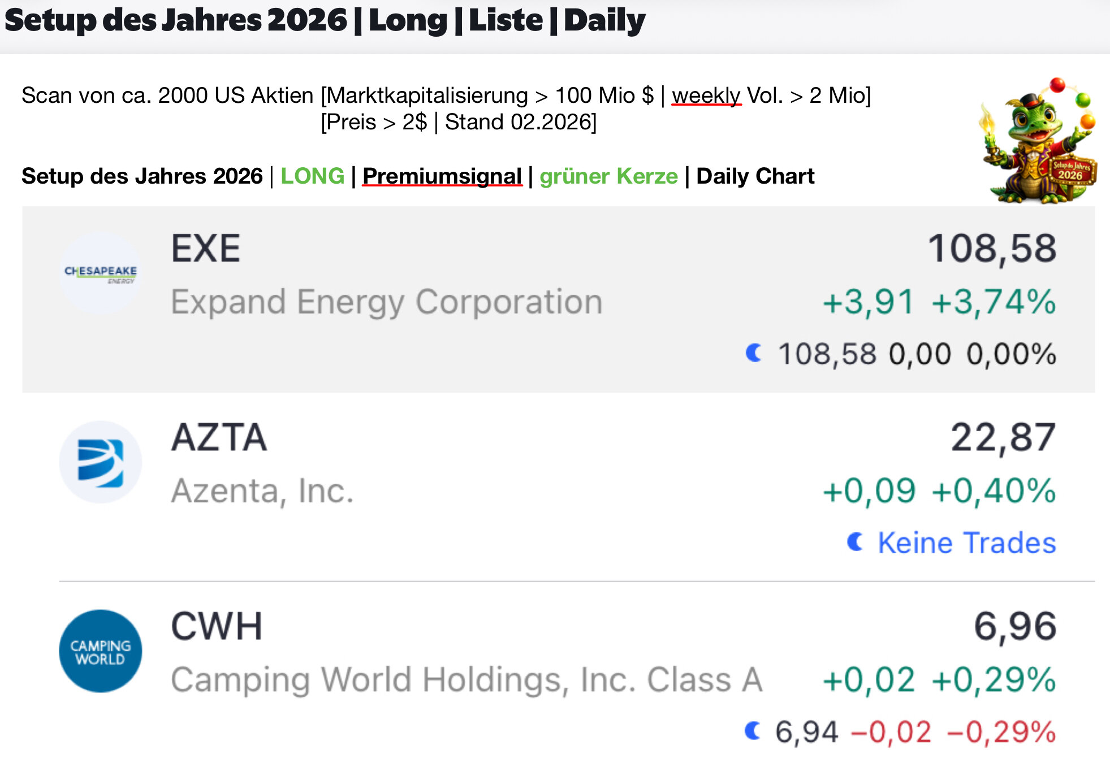
Task: Click the Camping World round logo
Action: [101, 651]
